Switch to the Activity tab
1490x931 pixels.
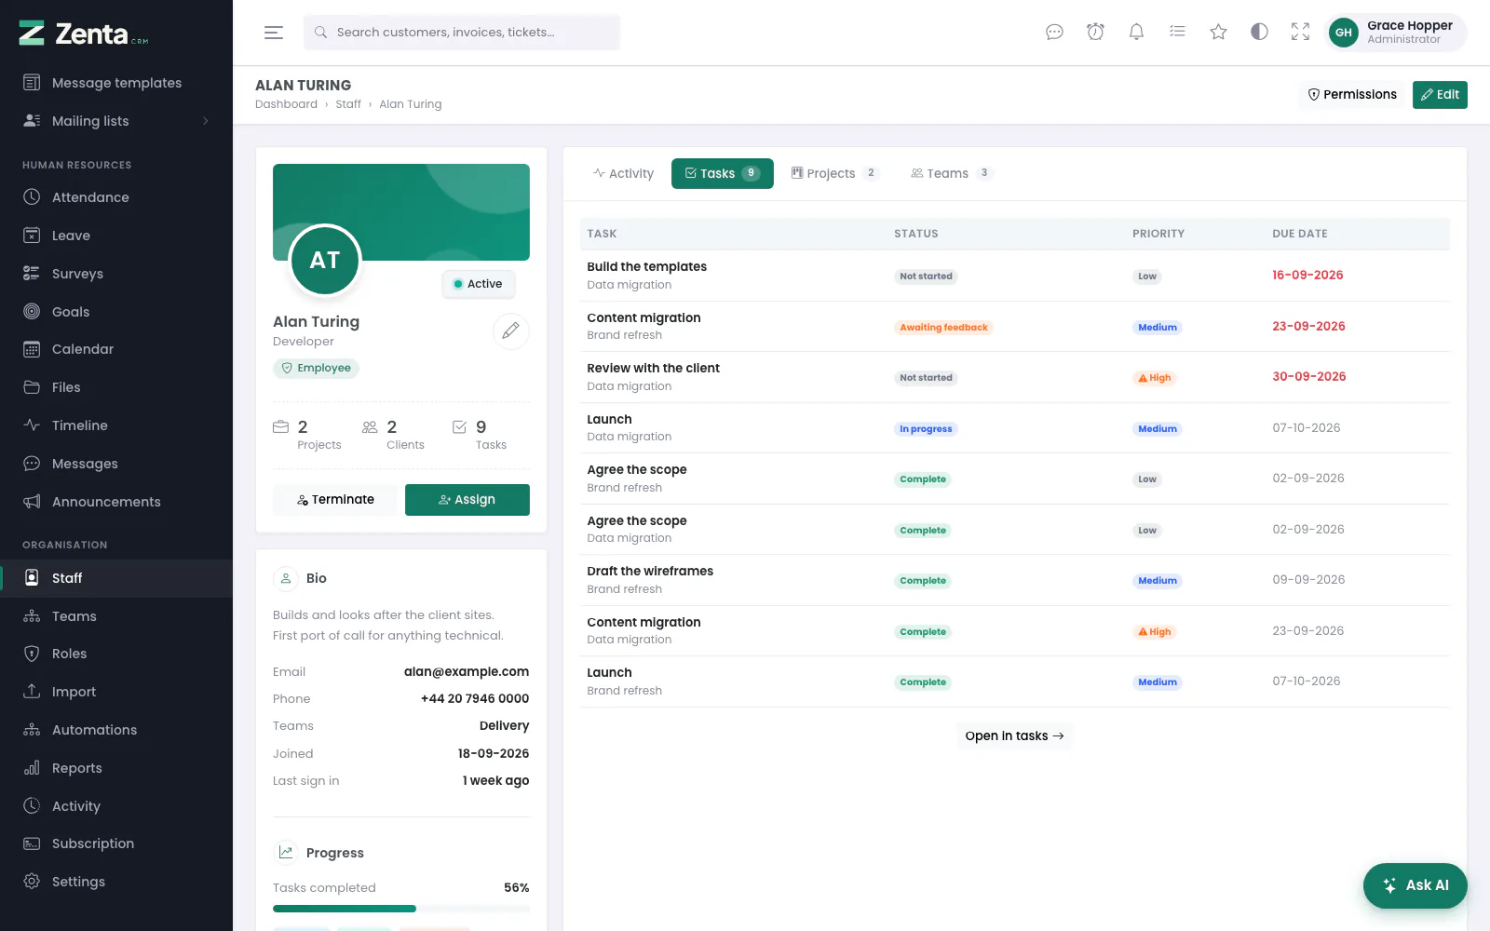(x=623, y=173)
